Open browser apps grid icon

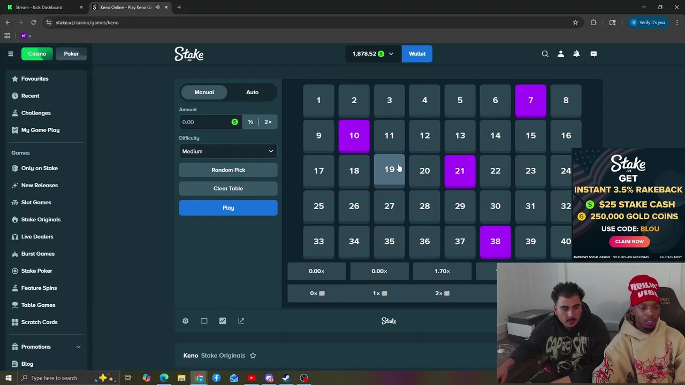[7, 36]
